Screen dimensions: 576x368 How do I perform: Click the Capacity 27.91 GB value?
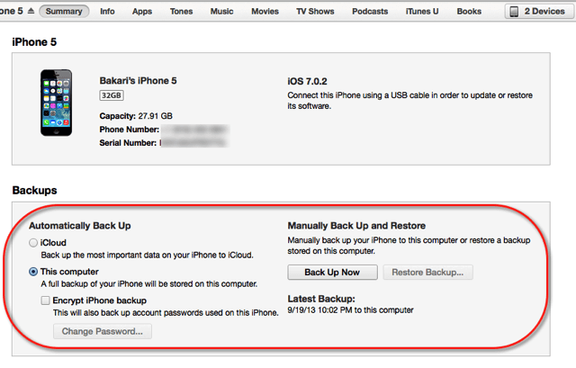(x=155, y=116)
